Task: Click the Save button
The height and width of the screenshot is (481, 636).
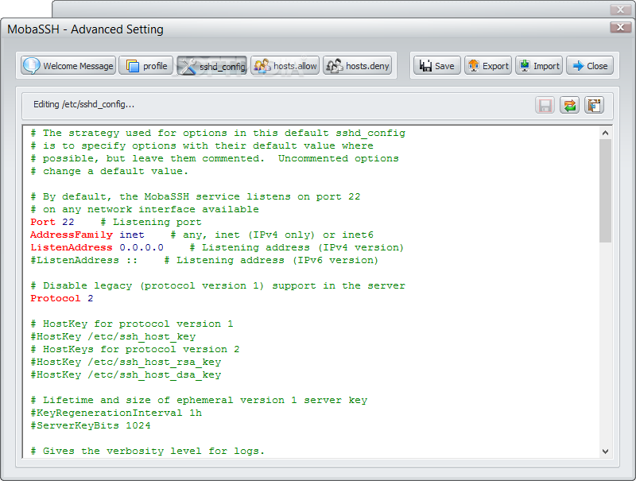Action: [x=436, y=66]
